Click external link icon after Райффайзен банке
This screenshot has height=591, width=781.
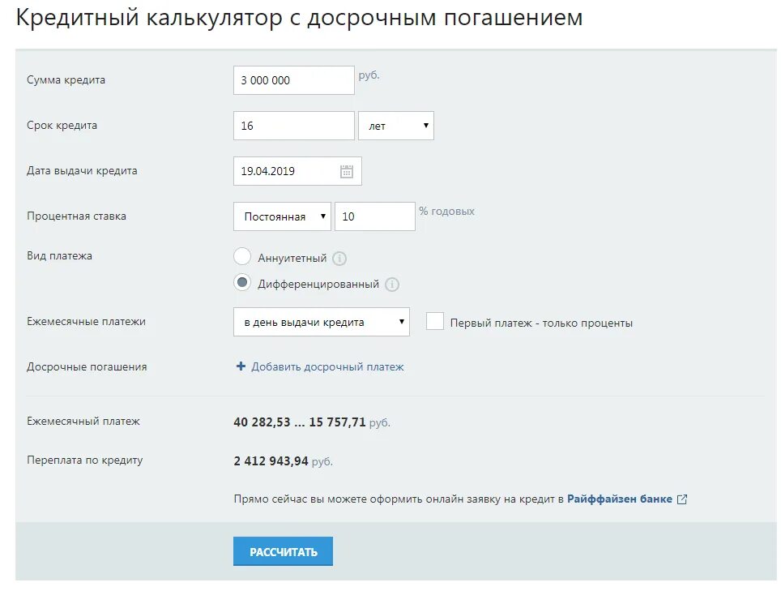pyautogui.click(x=682, y=499)
